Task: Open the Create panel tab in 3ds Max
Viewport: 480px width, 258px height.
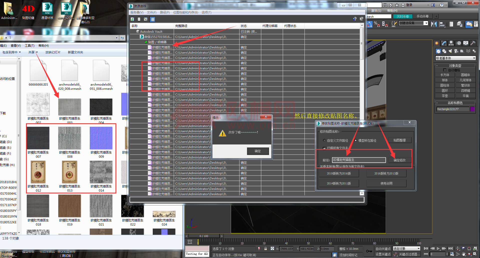Action: coord(437,43)
